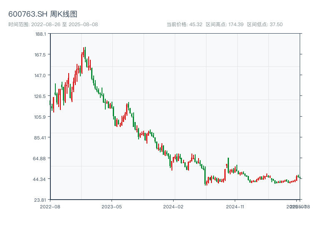Image resolution: width=333 pixels, height=249 pixels.
Task: Click the 105.9 price axis label
Action: [x=40, y=117]
